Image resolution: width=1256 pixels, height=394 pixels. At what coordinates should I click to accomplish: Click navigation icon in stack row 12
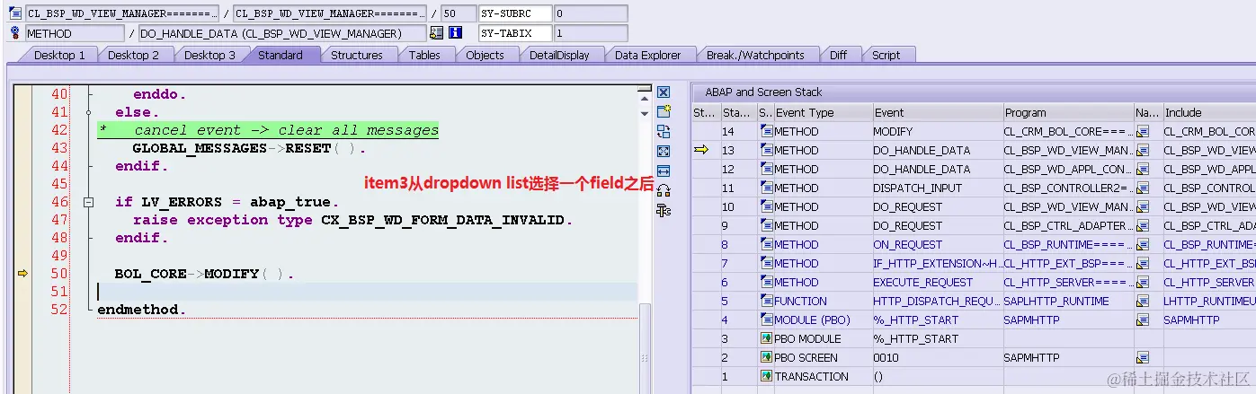1143,170
